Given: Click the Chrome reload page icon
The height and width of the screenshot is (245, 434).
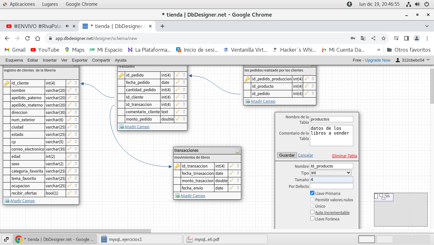Looking at the screenshot, I should point(27,38).
